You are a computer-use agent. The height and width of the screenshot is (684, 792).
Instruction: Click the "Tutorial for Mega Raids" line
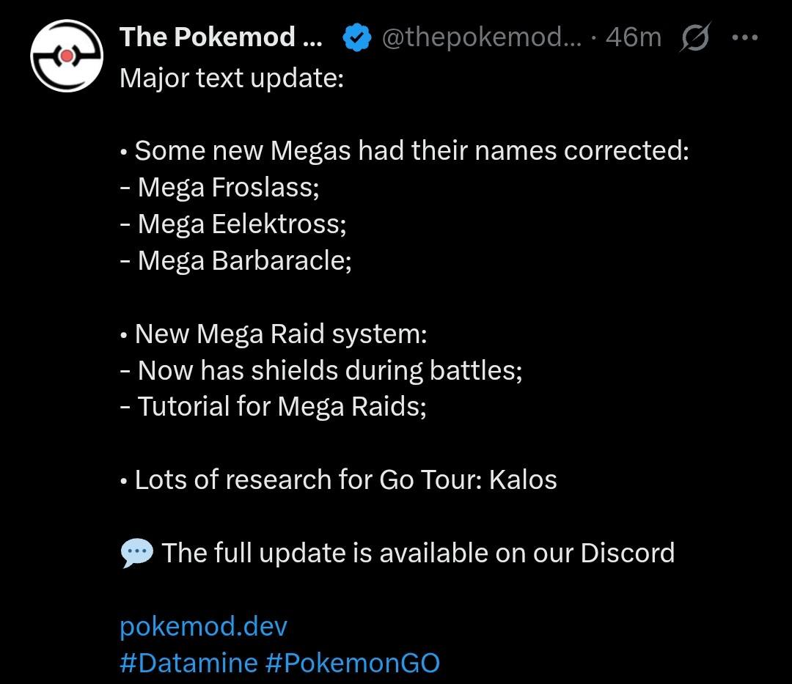[x=274, y=406]
